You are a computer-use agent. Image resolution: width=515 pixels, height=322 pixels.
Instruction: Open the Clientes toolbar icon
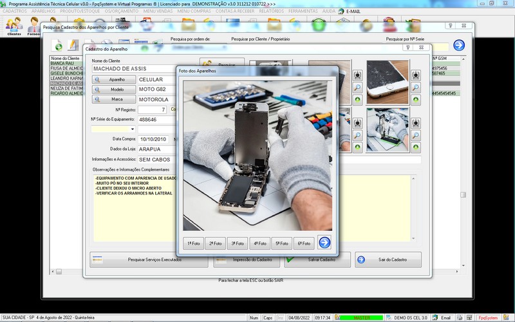pyautogui.click(x=14, y=26)
